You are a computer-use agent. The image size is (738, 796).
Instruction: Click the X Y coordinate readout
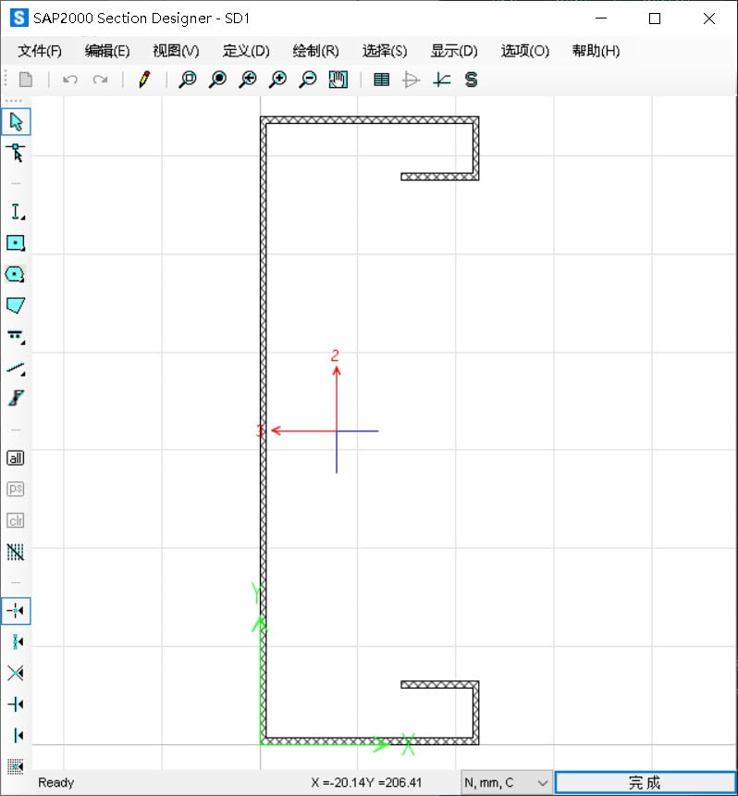(x=366, y=782)
